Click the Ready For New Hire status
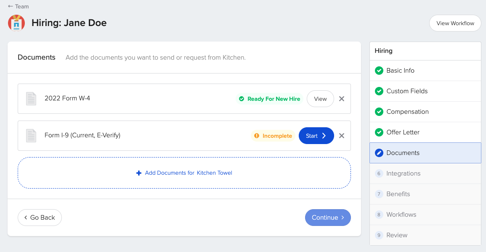The width and height of the screenshot is (486, 252). (x=270, y=99)
